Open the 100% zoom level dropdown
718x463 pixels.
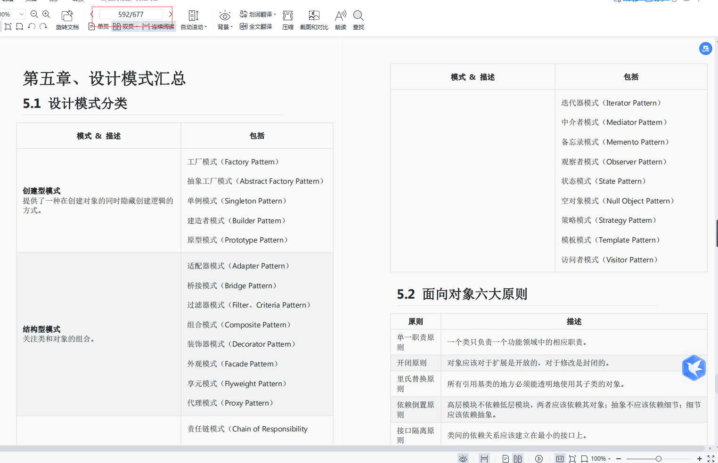[x=603, y=458]
